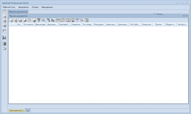Click the table with header band icon

tap(58, 20)
